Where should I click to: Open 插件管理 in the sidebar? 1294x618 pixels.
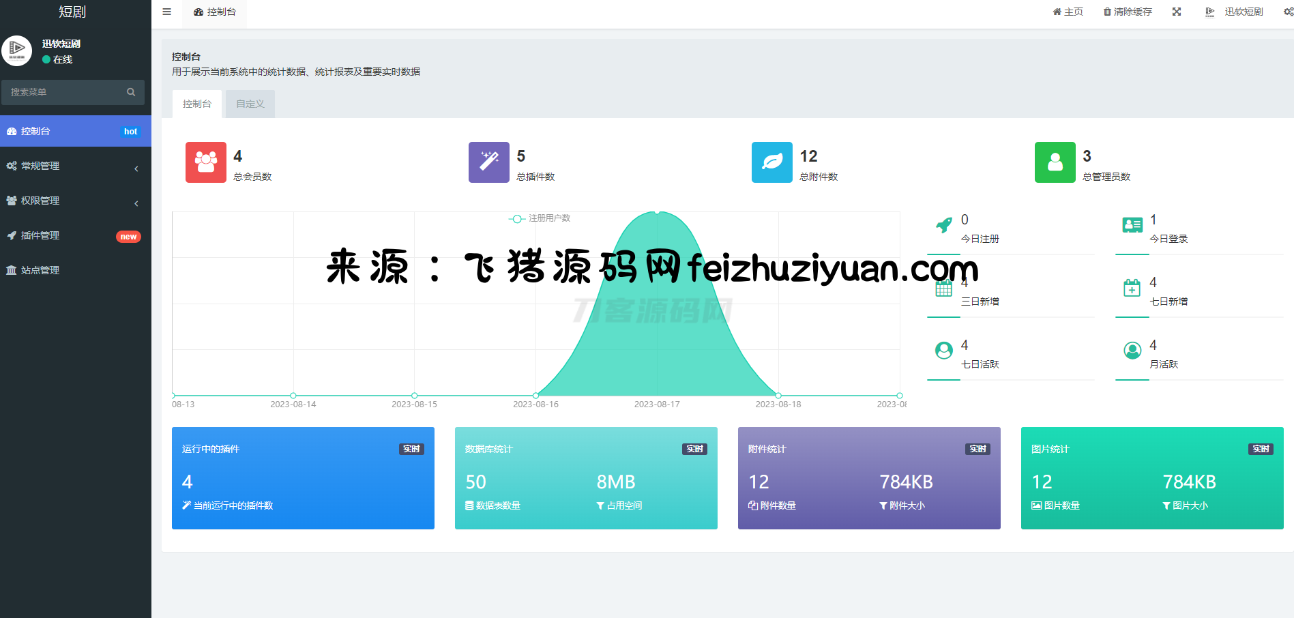click(x=75, y=235)
